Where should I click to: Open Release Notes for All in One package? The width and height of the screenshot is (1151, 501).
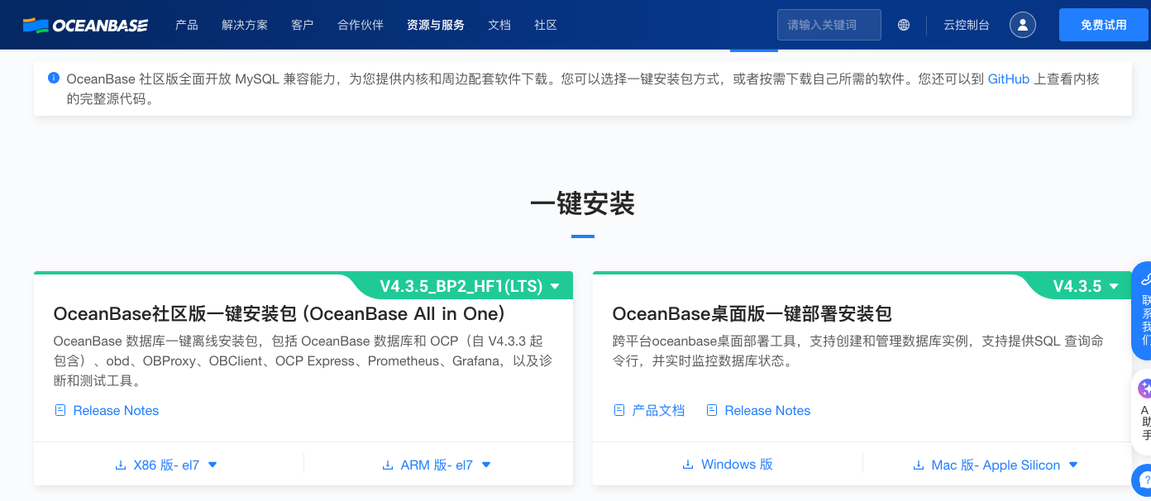tap(116, 410)
